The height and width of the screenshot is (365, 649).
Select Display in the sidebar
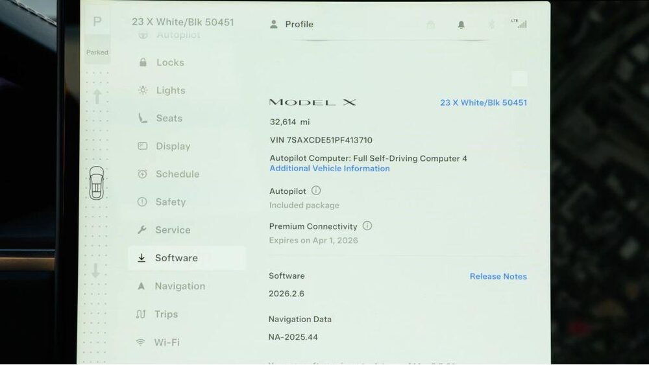[x=172, y=147]
